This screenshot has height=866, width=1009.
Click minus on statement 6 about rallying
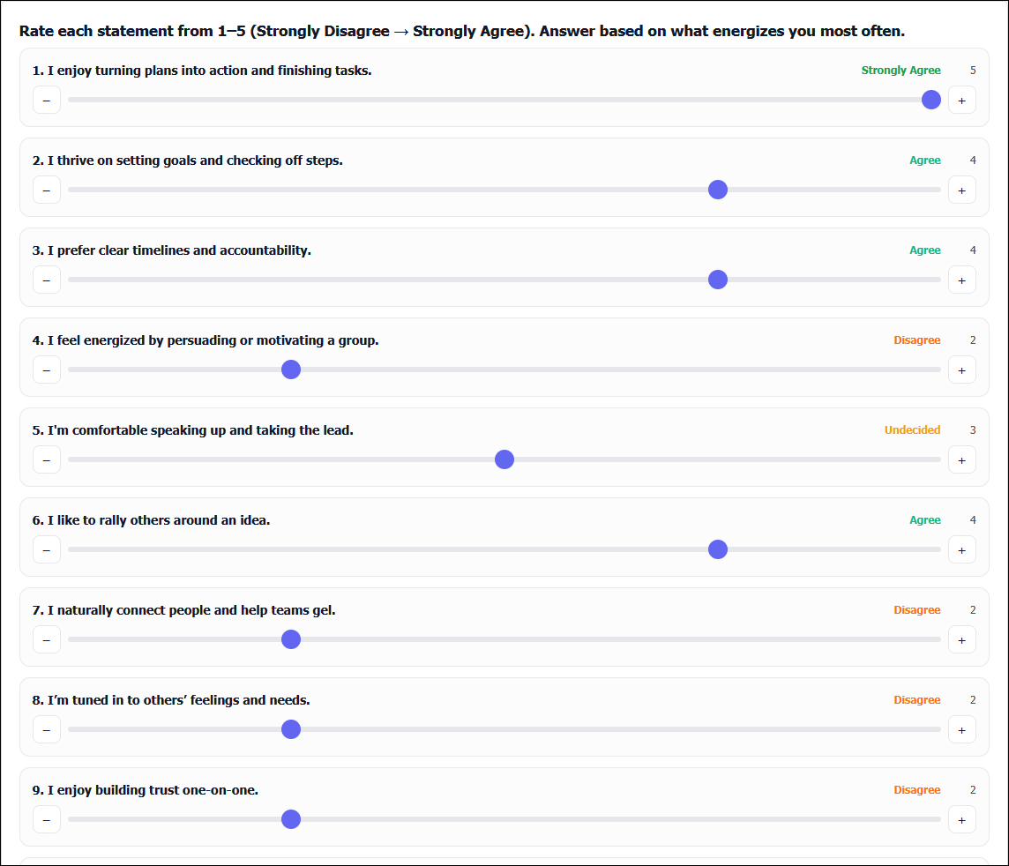[x=47, y=550]
